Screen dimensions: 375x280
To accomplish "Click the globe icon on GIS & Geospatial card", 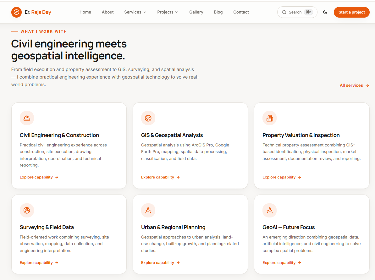I will tap(148, 118).
